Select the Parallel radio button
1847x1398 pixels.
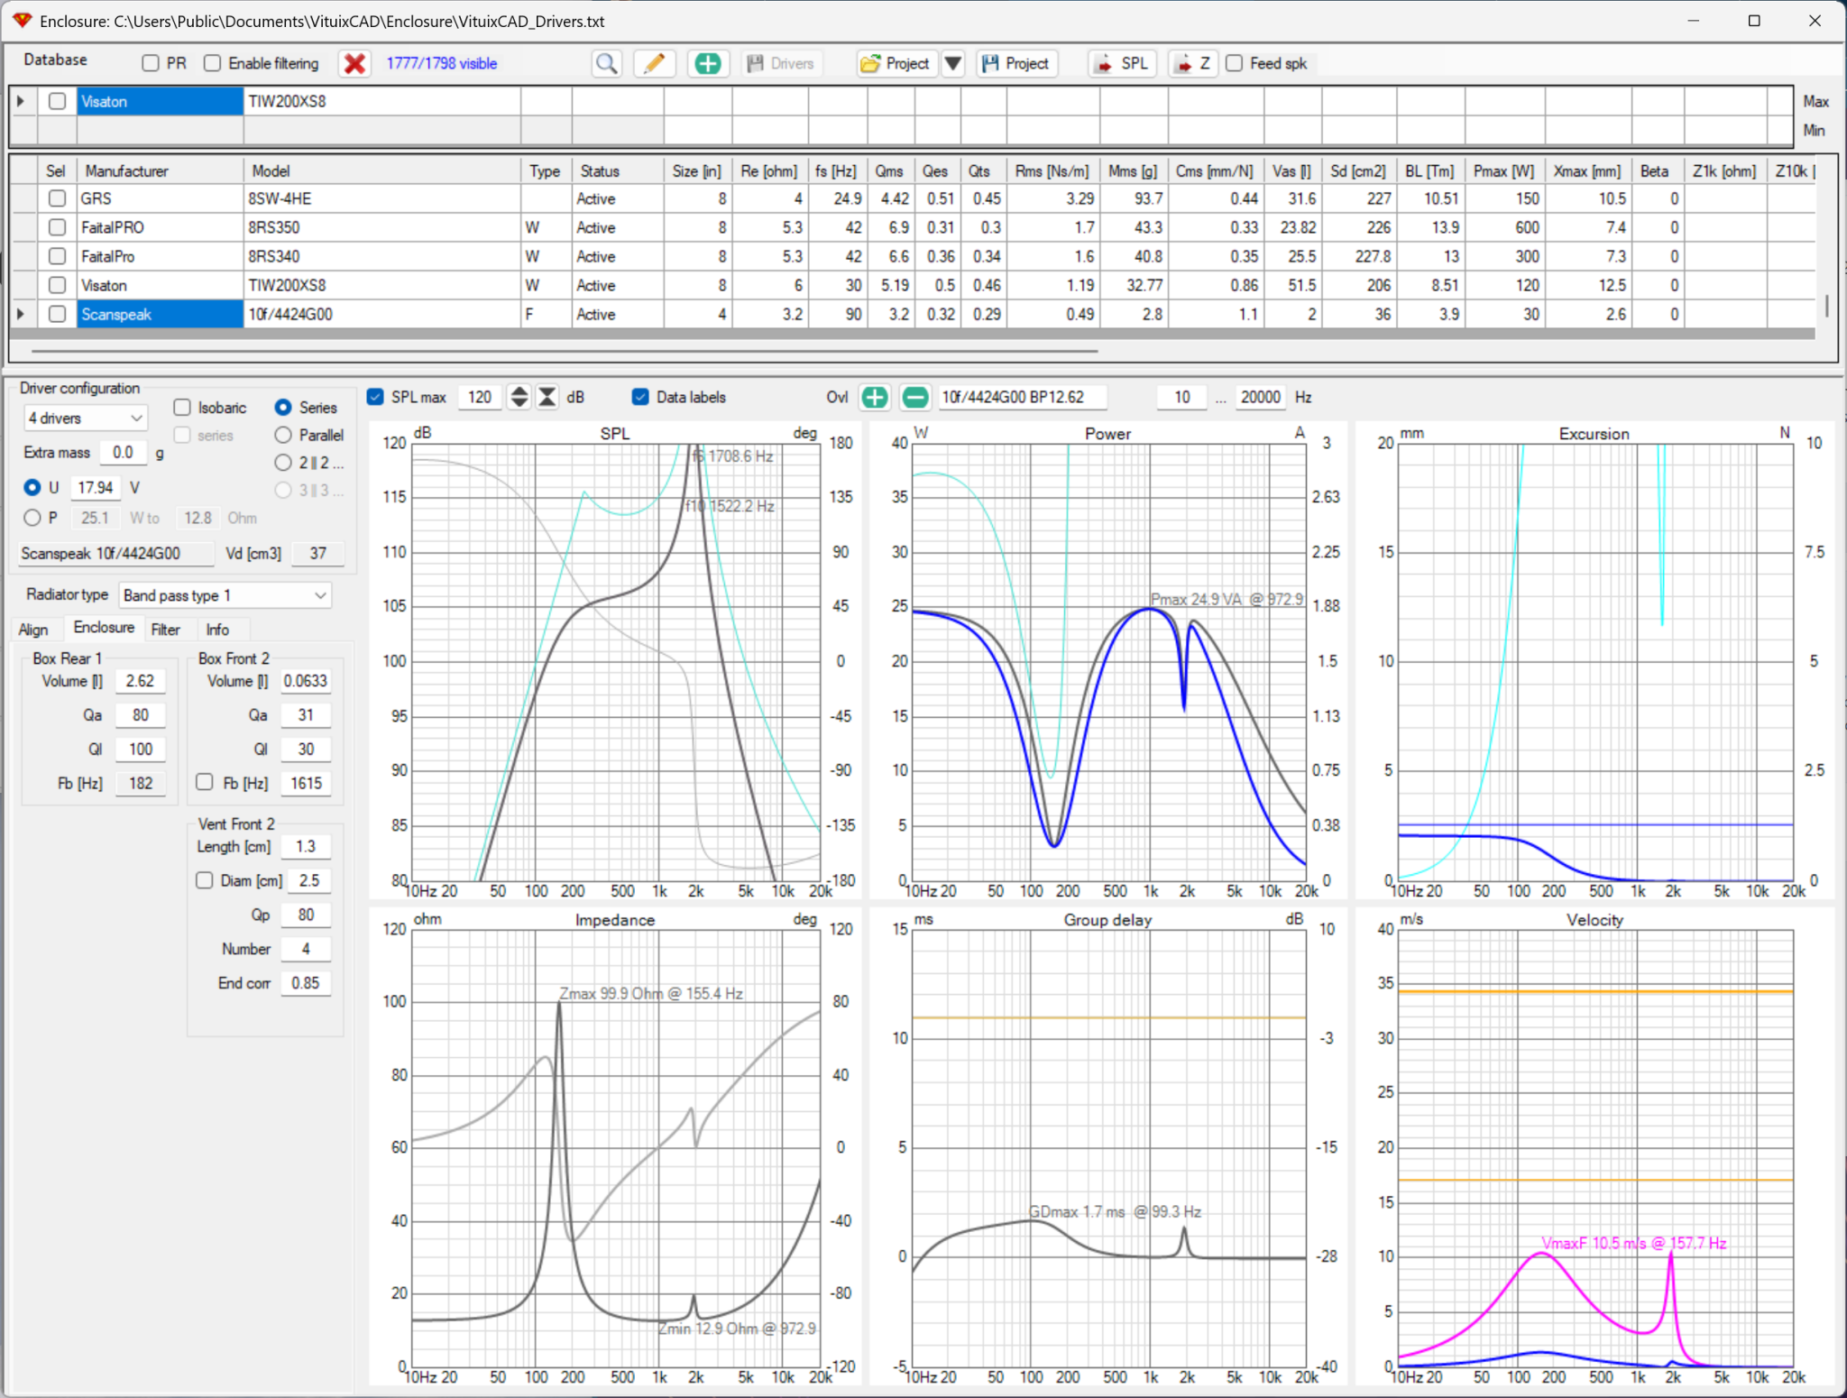tap(283, 436)
